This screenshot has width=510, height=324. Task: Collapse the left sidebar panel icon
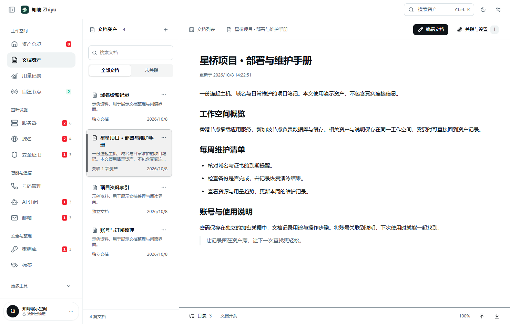[x=12, y=10]
